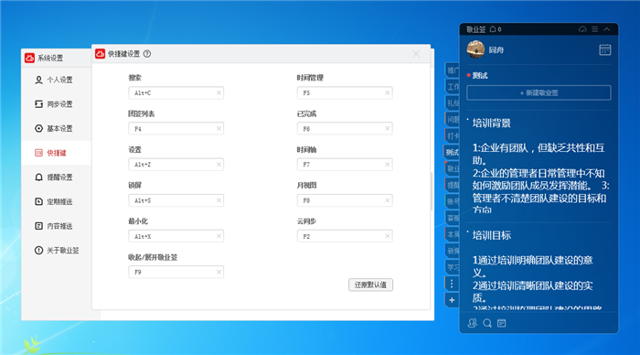This screenshot has width=640, height=355.
Task: Clear the 设置 shortcut Alt+Z
Action: [219, 164]
